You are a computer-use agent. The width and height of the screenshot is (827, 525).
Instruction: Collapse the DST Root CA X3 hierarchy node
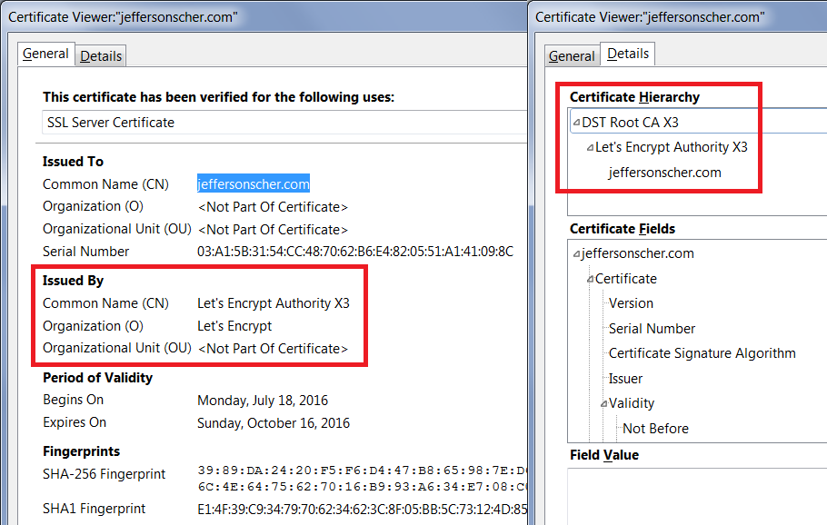[x=576, y=123]
